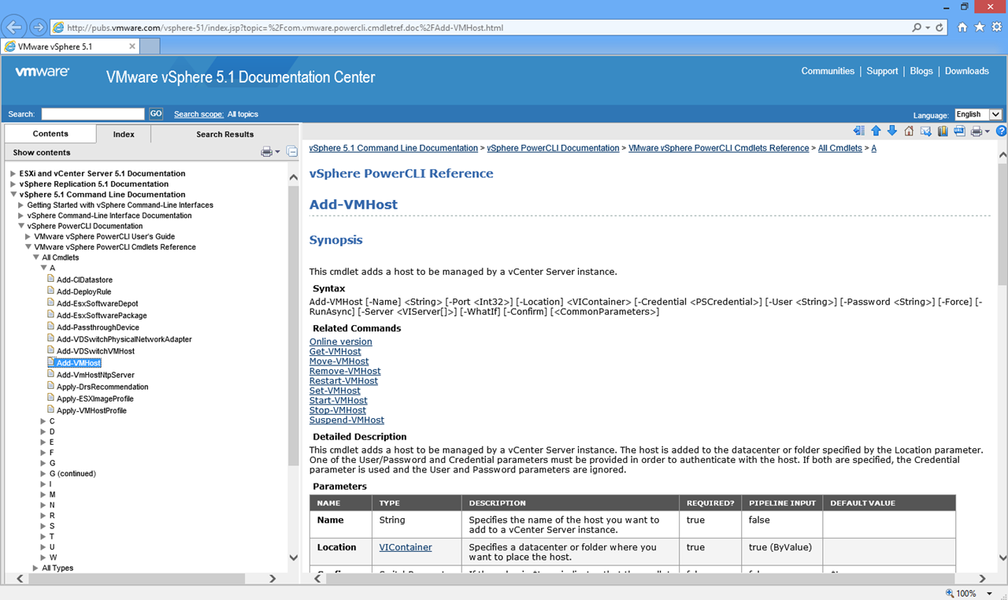1008x600 pixels.
Task: Select Add-VMHostNtpServer in the tree
Action: (95, 375)
